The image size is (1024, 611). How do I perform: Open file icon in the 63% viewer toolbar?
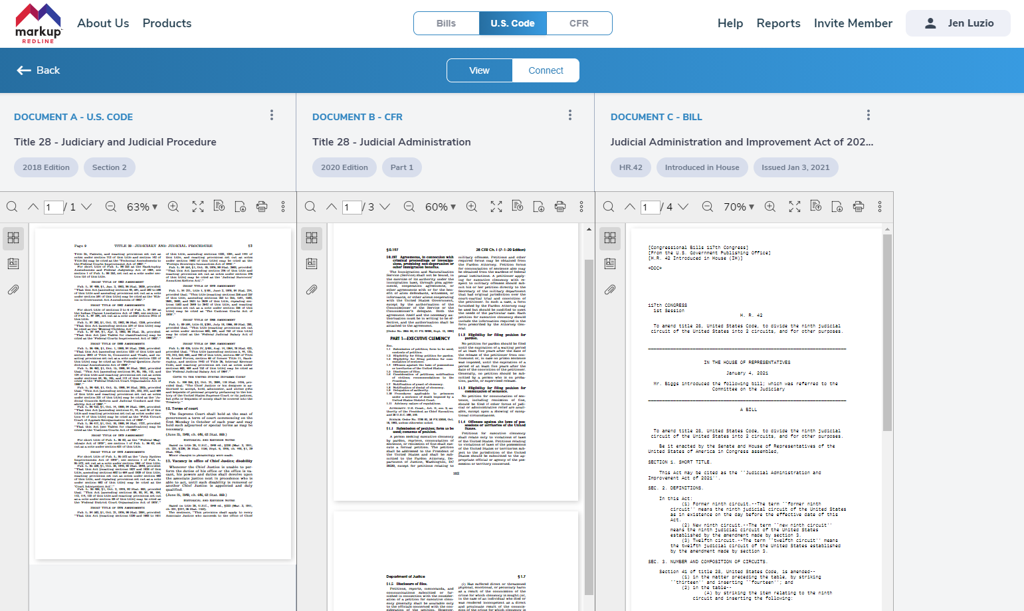pyautogui.click(x=219, y=207)
